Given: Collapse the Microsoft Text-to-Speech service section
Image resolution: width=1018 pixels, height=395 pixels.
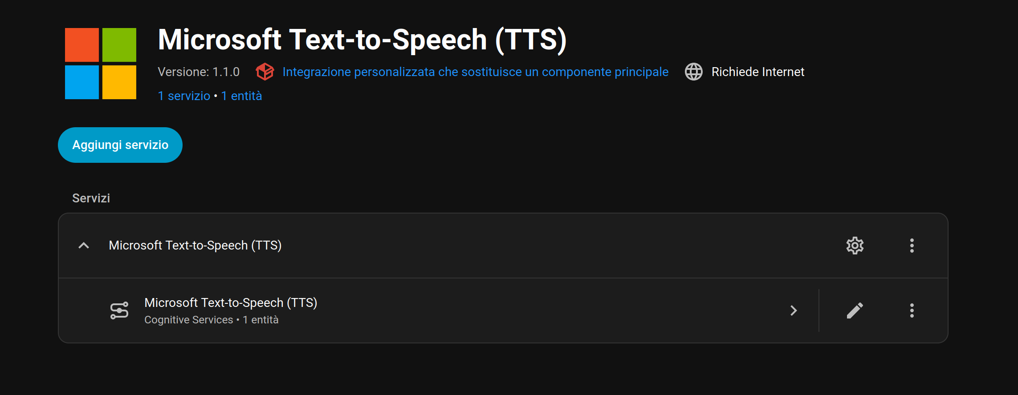Looking at the screenshot, I should tap(83, 245).
